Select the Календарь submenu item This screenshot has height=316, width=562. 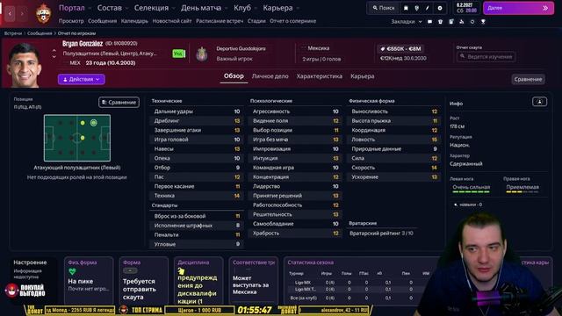[x=134, y=21]
